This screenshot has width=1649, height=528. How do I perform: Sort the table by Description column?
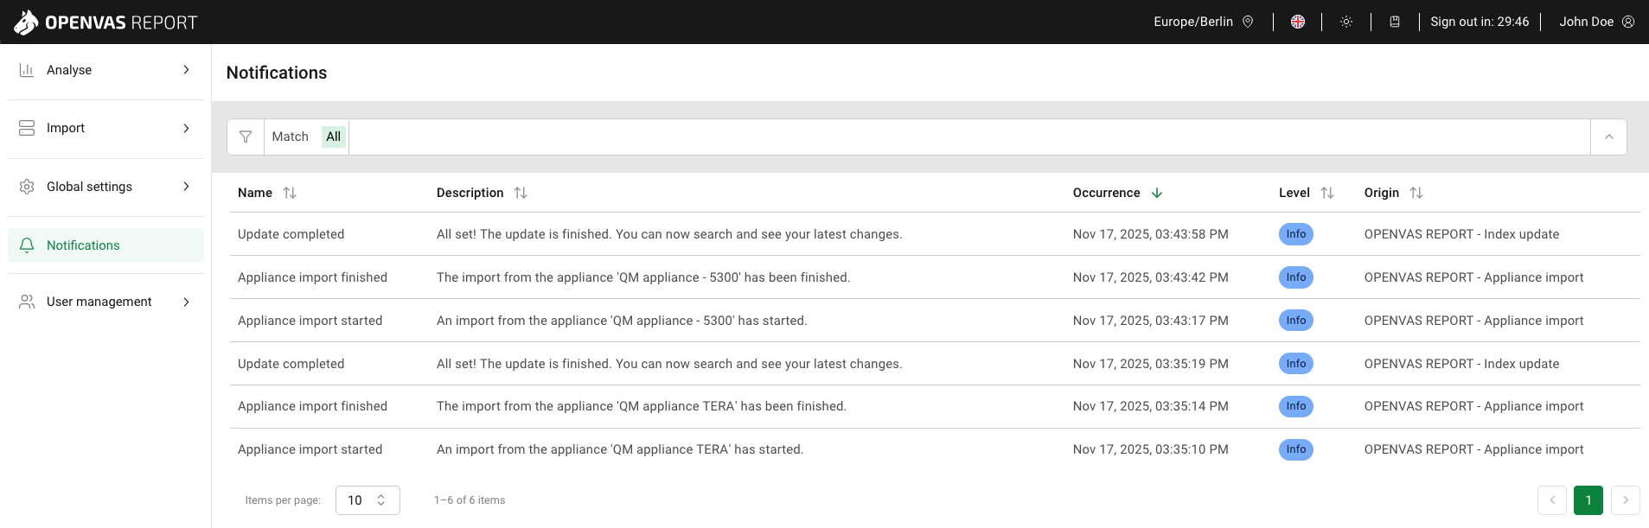[521, 193]
